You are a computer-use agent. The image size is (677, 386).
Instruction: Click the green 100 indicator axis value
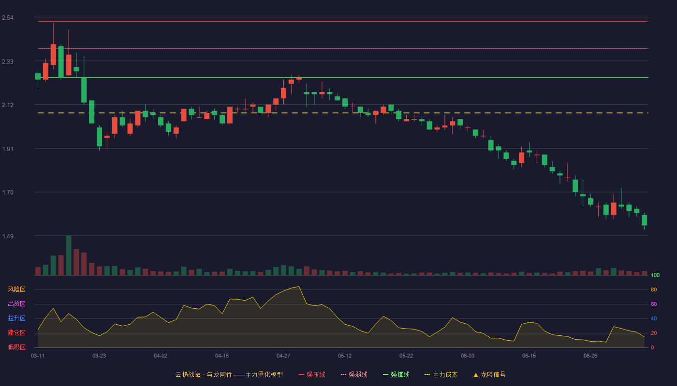pos(655,276)
